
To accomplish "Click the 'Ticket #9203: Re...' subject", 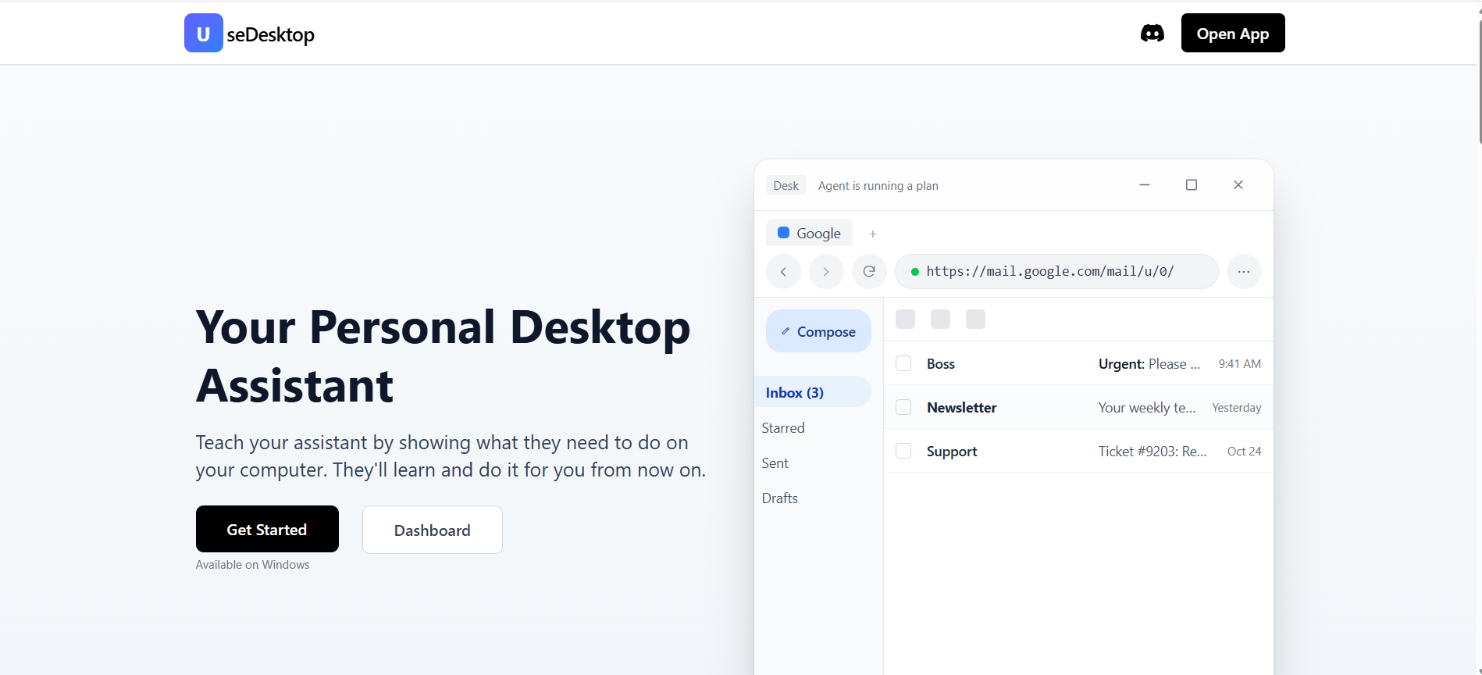I will click(1152, 451).
